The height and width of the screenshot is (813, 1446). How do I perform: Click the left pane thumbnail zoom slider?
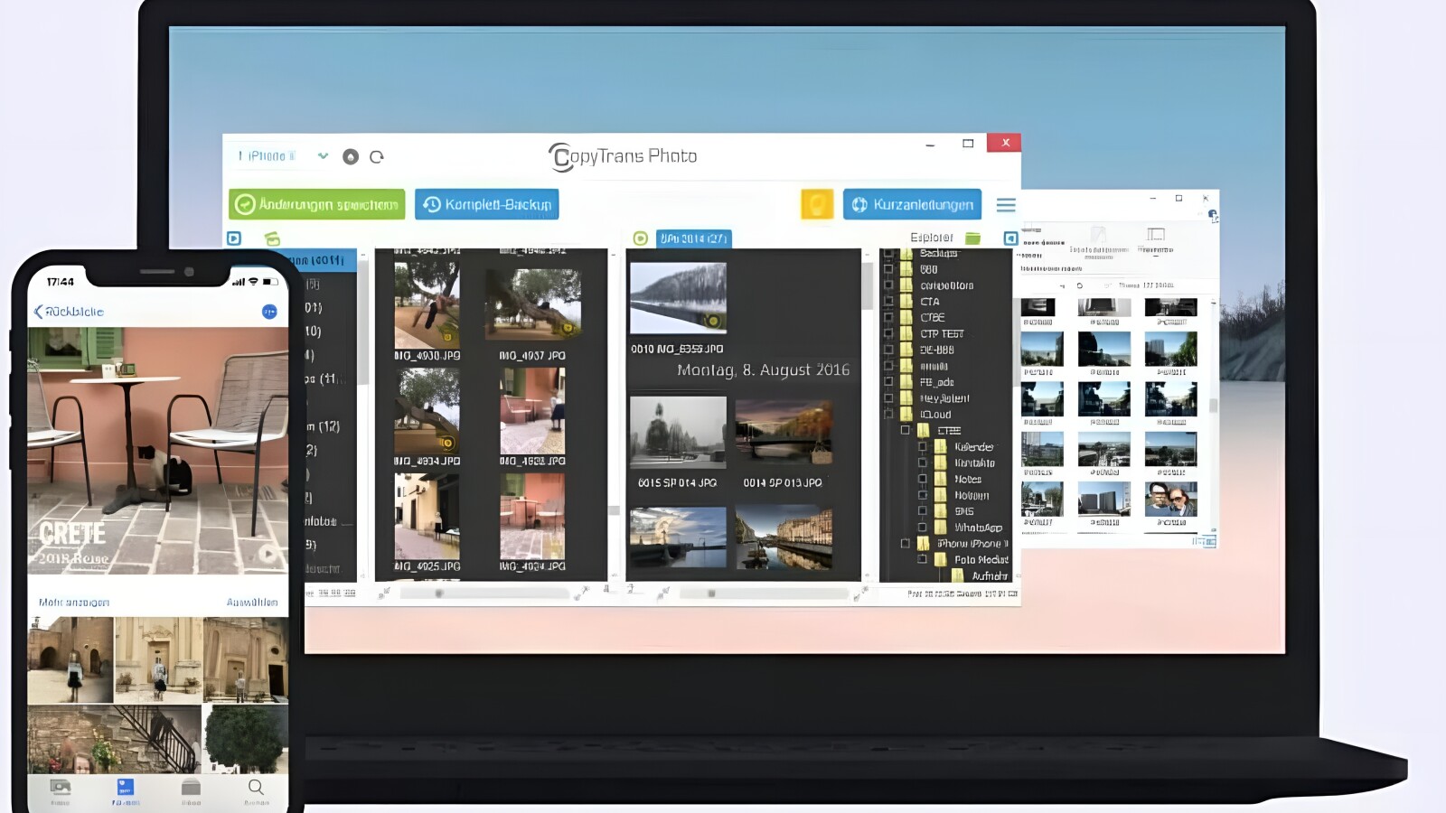pyautogui.click(x=440, y=593)
